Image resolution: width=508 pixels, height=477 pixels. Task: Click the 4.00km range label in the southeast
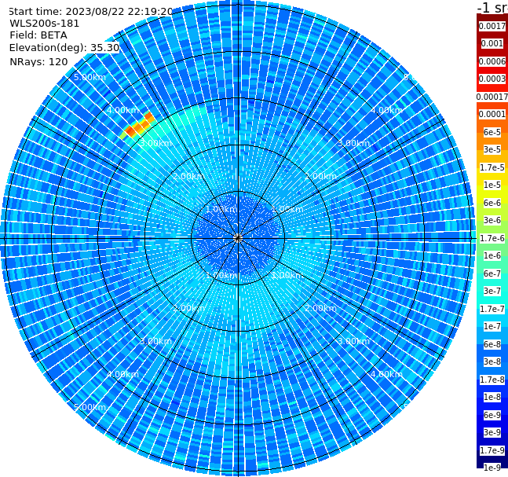click(x=386, y=374)
